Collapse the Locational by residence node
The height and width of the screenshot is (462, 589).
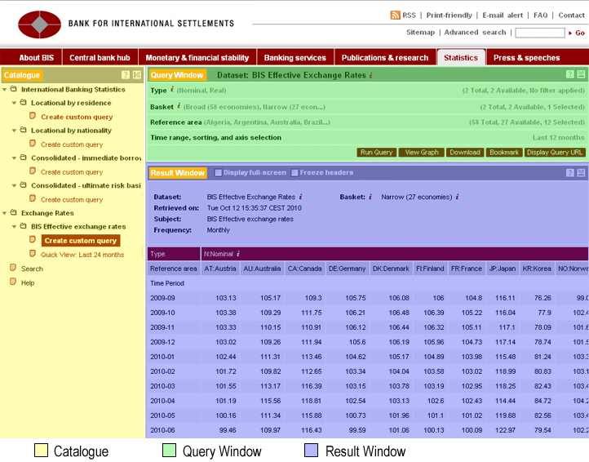click(x=14, y=103)
